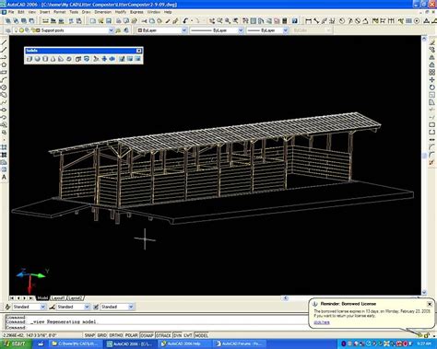Open the Format menu
This screenshot has width=437, height=349.
click(59, 12)
